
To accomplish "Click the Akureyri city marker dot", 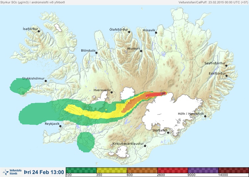I will coord(141,51).
